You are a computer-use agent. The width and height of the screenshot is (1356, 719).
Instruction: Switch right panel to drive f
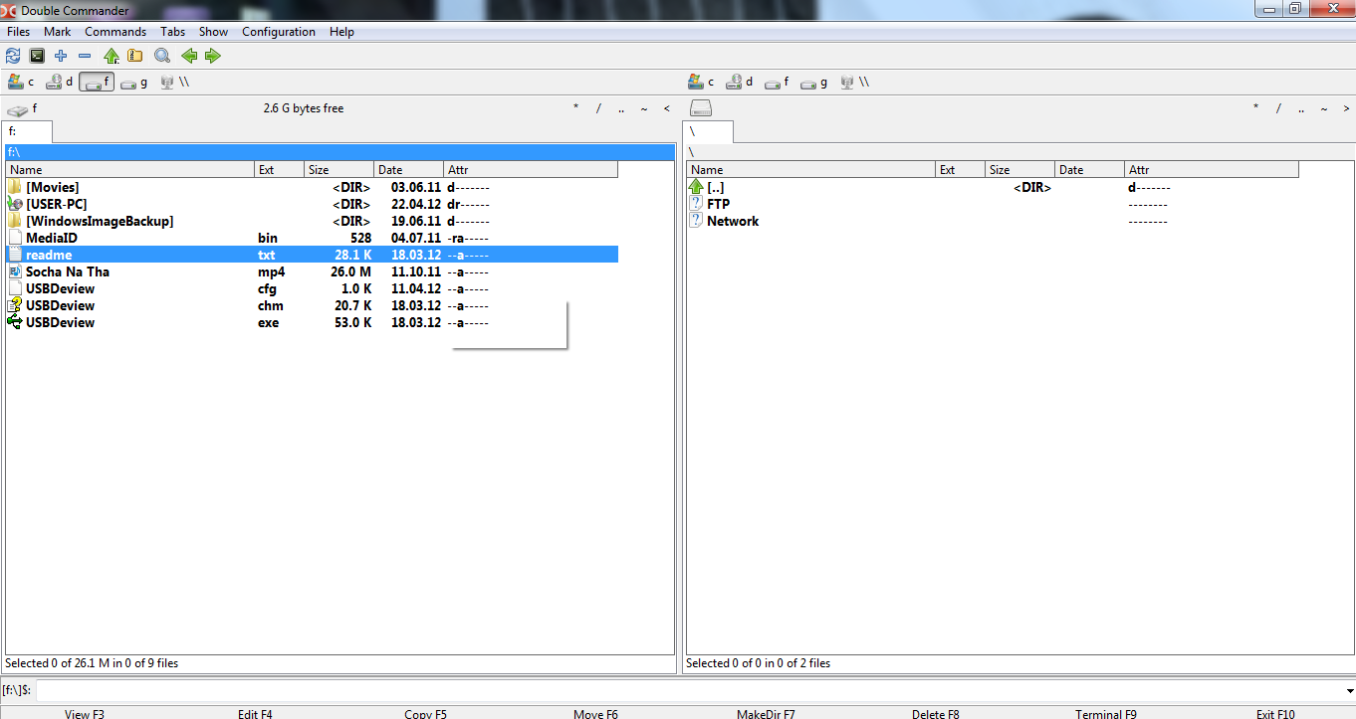coord(777,83)
